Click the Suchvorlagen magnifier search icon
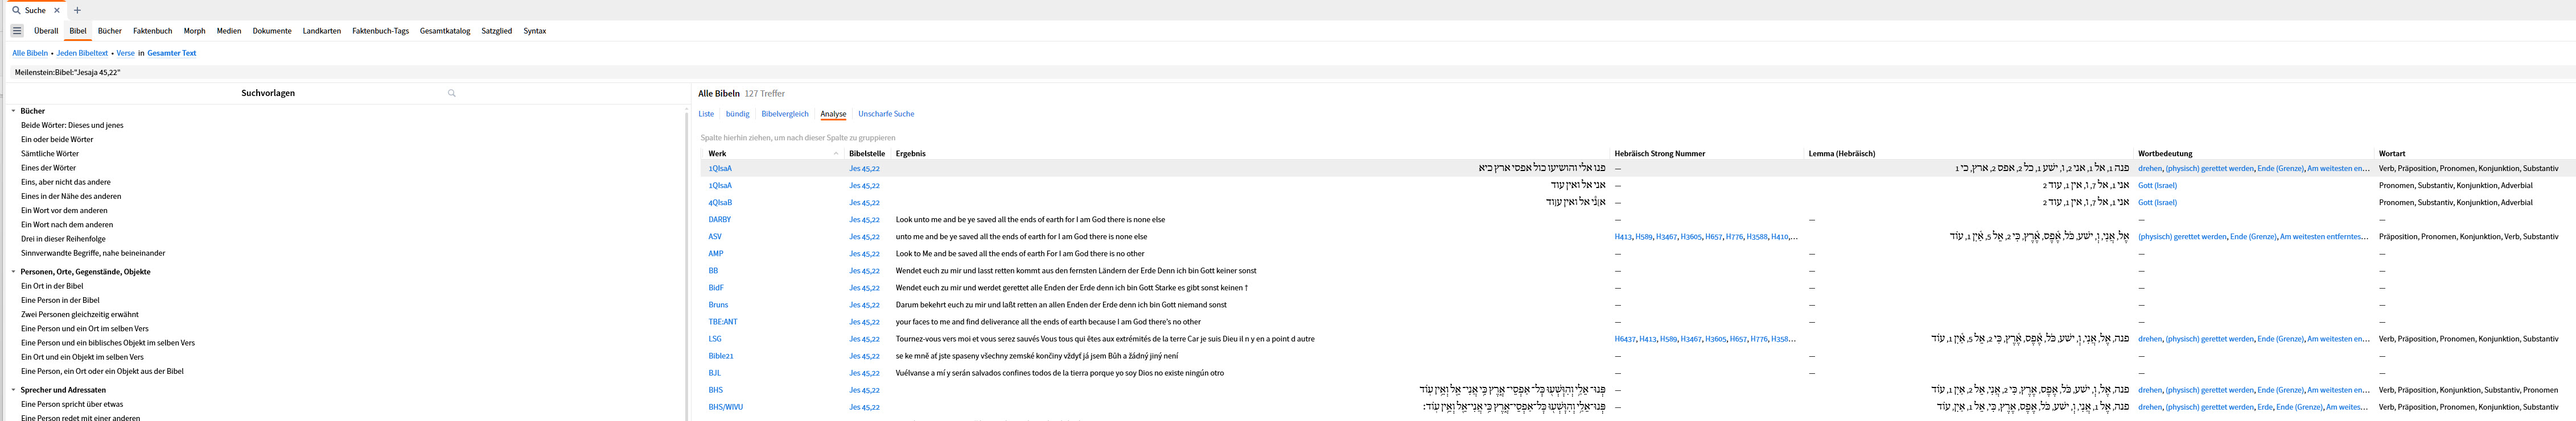This screenshot has height=421, width=2576. (x=452, y=93)
